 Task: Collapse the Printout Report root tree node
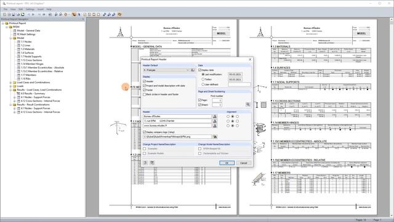[x=3, y=23]
